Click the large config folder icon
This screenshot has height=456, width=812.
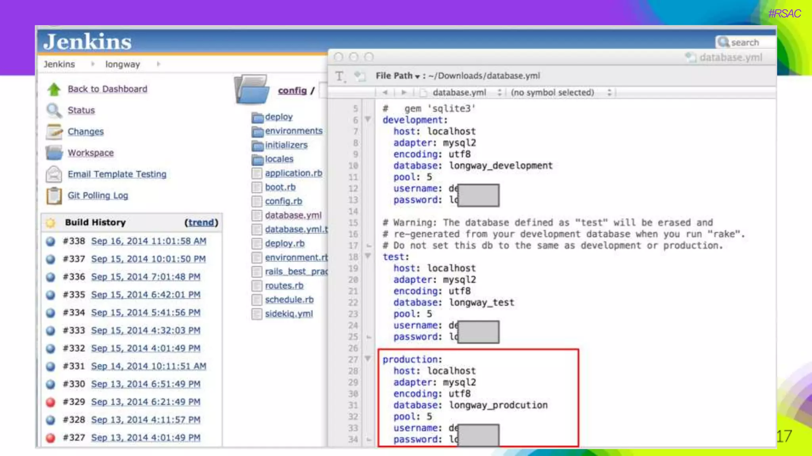[252, 90]
